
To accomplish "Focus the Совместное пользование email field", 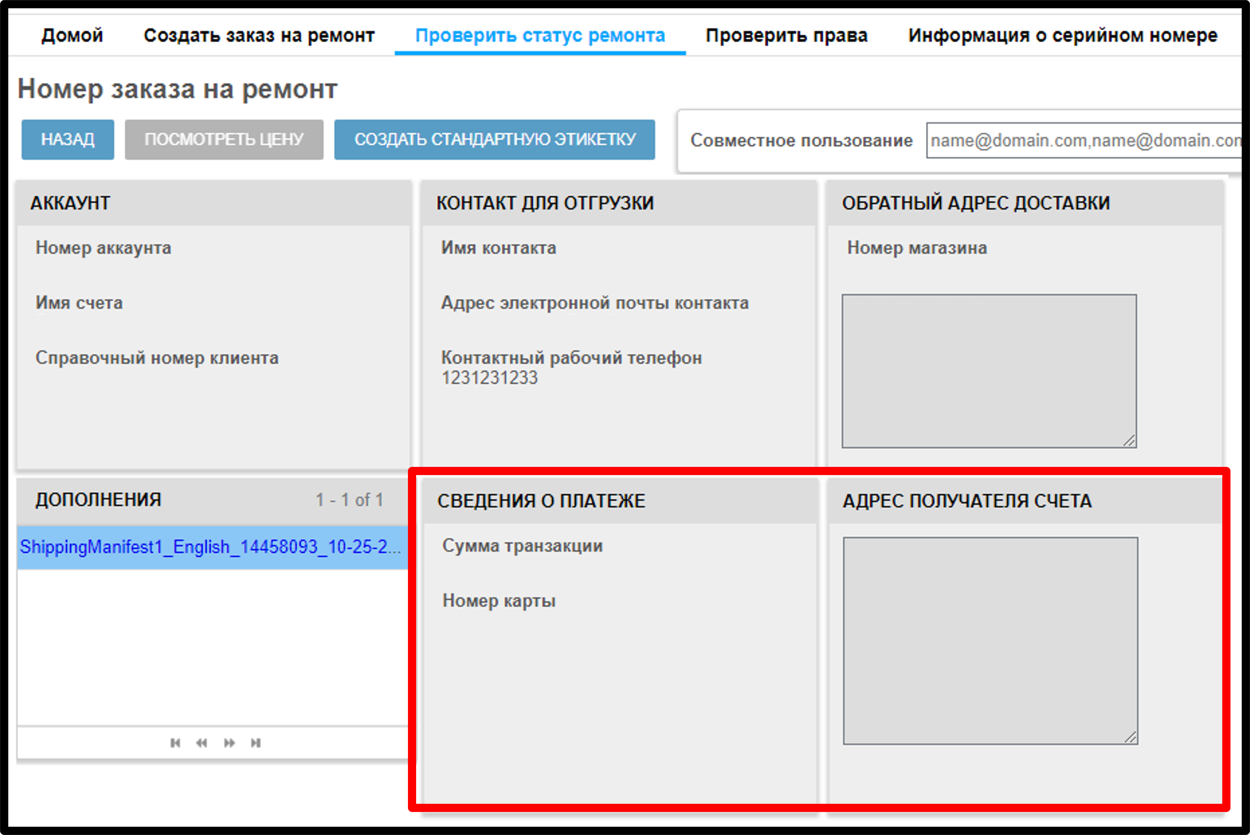I will pos(1084,140).
